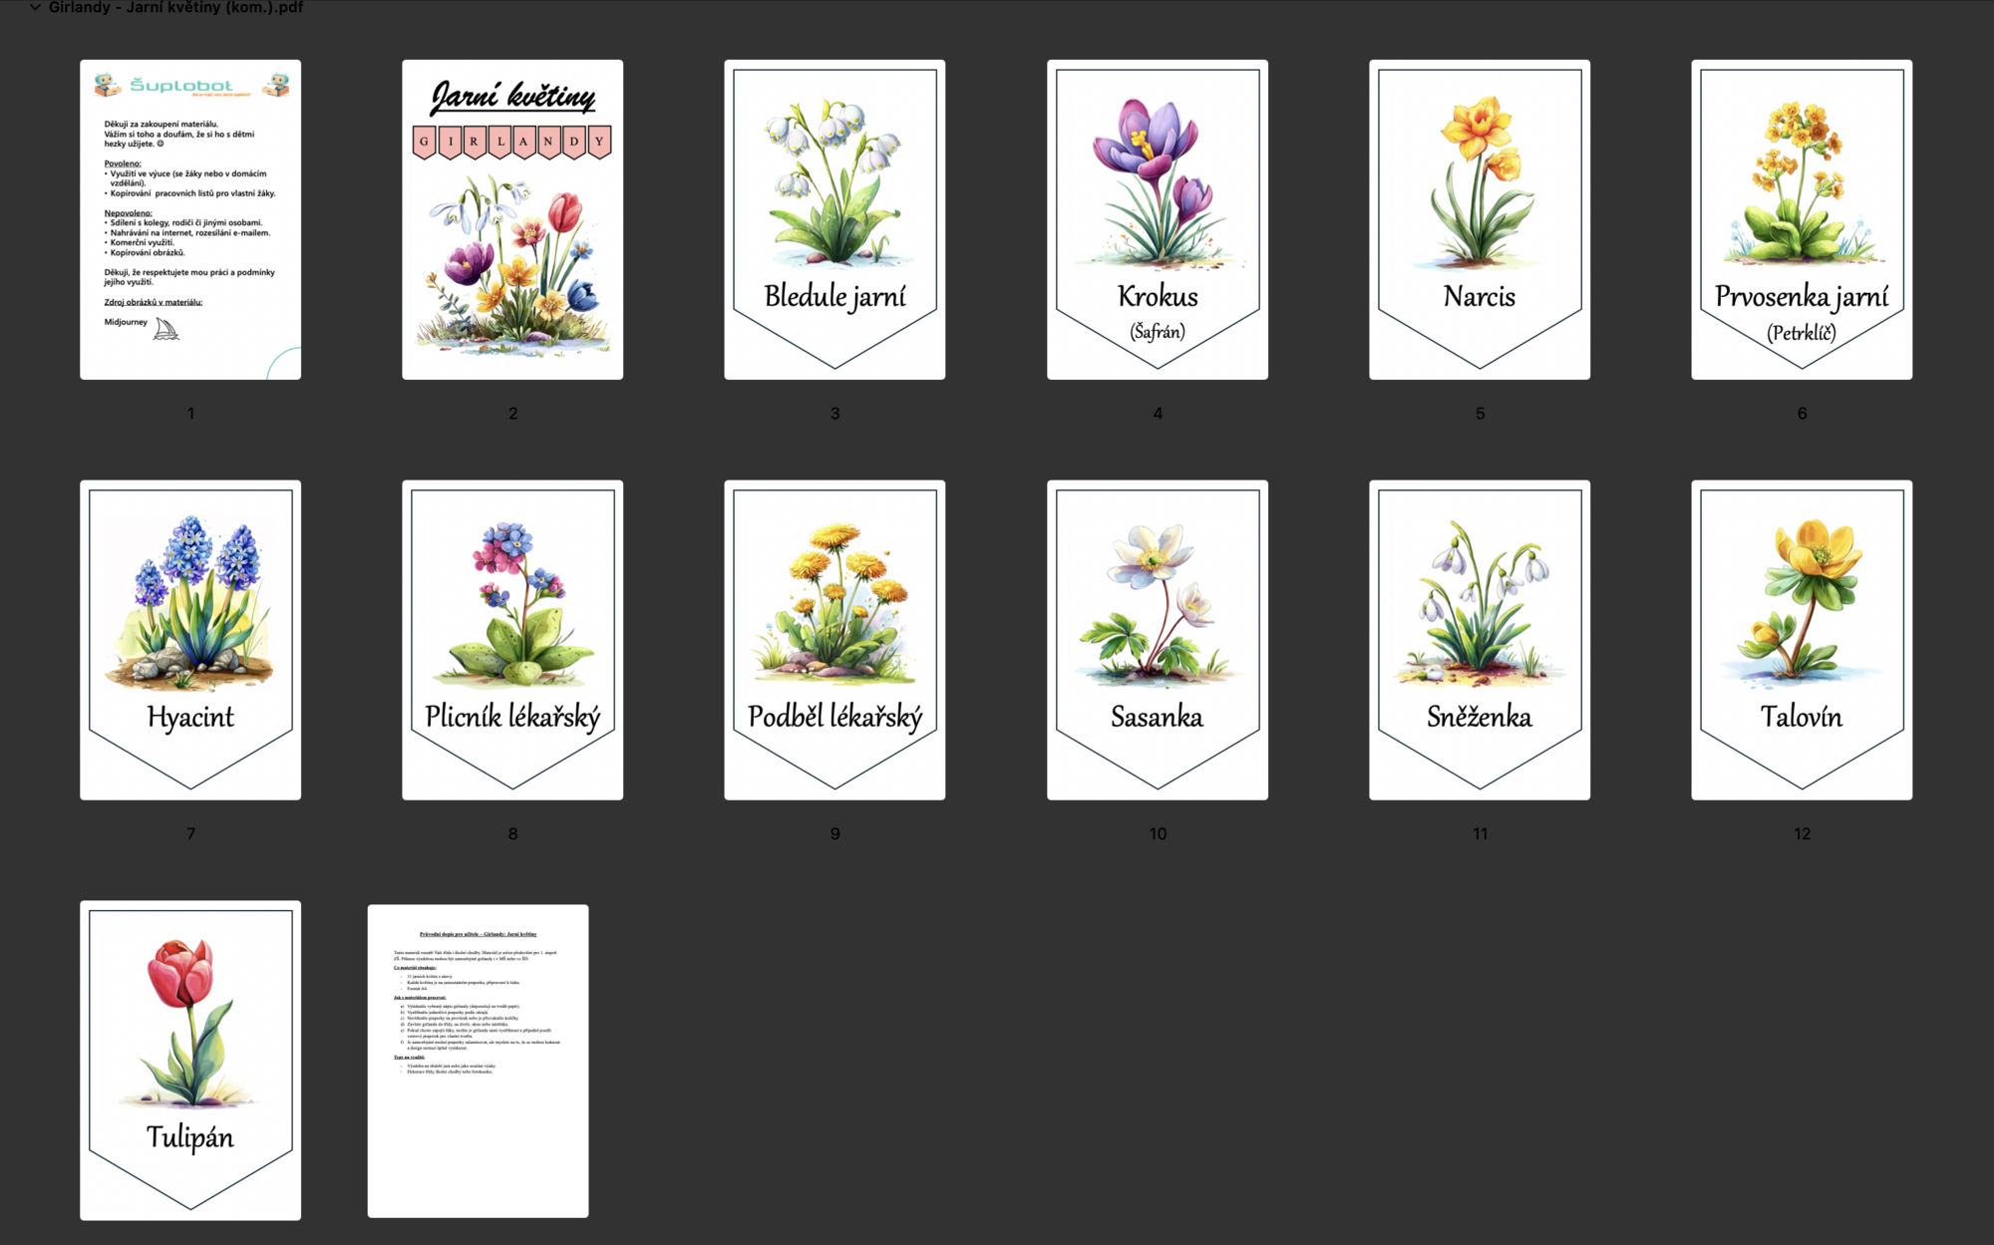The width and height of the screenshot is (1994, 1245).
Task: Click page number 7 label
Action: click(190, 833)
